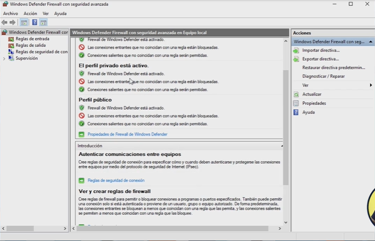The width and height of the screenshot is (375, 241).
Task: Click the Perfil público heading
Action: [x=95, y=100]
